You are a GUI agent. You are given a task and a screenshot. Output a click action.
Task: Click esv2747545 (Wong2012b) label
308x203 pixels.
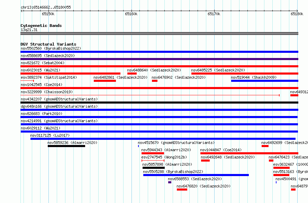(164, 157)
